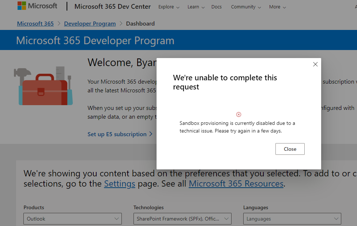Navigate to Developer Program breadcrumb
The image size is (357, 226).
(90, 23)
